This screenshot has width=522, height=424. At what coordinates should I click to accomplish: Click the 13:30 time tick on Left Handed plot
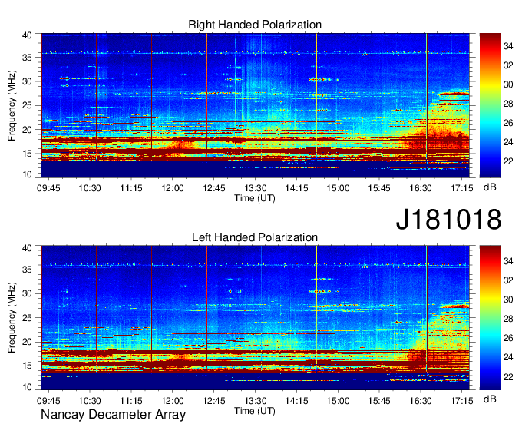point(256,400)
